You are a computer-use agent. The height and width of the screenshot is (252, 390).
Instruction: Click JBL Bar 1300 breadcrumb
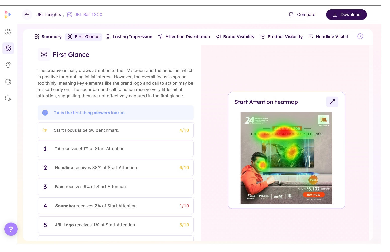[x=88, y=15]
